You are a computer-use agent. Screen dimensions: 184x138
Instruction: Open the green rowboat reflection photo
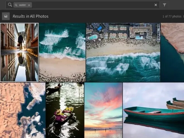pos(153,110)
